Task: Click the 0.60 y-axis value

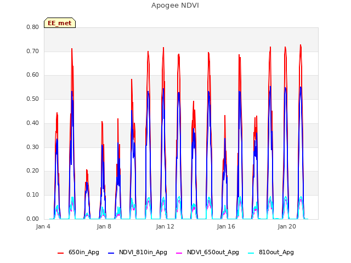Action: [x=33, y=75]
